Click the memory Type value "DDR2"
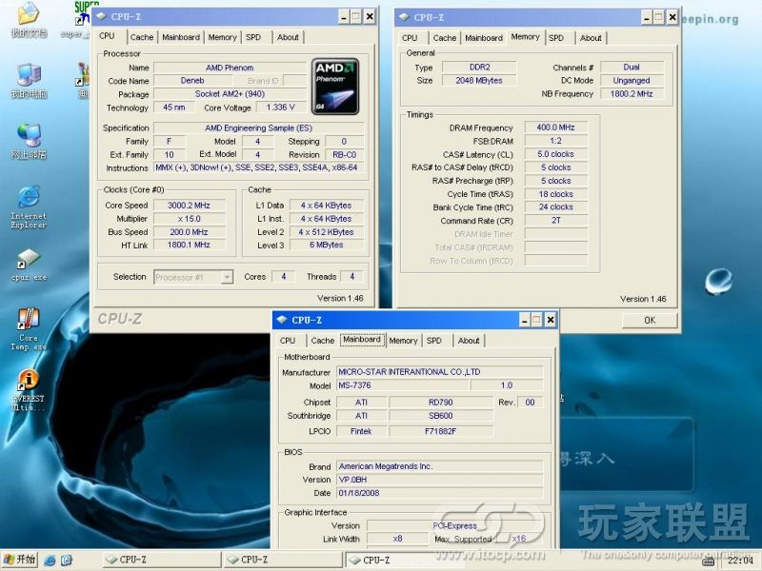Image resolution: width=762 pixels, height=571 pixels. pyautogui.click(x=480, y=68)
